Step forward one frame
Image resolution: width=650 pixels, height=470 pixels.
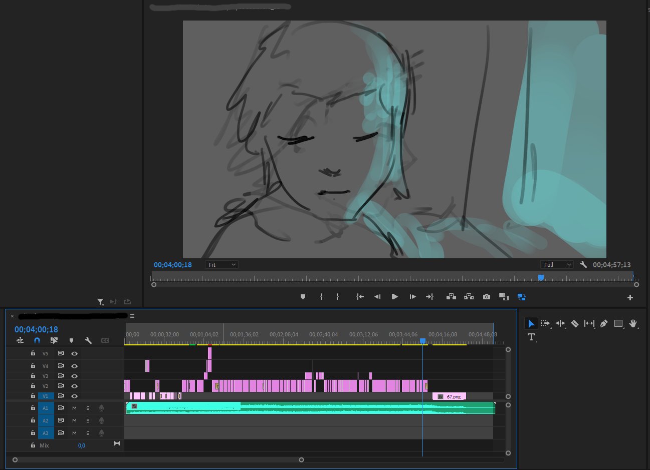point(412,297)
